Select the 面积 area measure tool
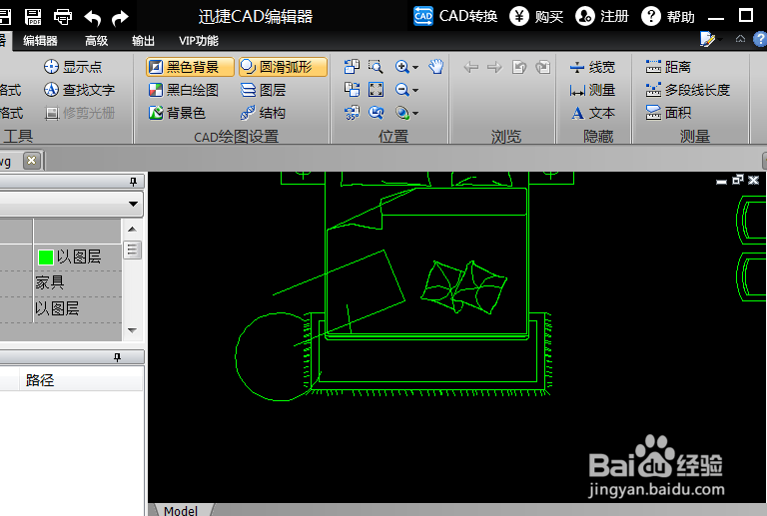Screen dimensions: 767x516 click(x=668, y=113)
